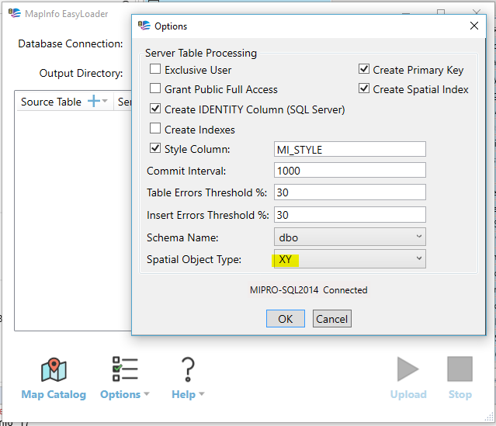Uncheck Create IDENTITY Column option

(x=155, y=109)
